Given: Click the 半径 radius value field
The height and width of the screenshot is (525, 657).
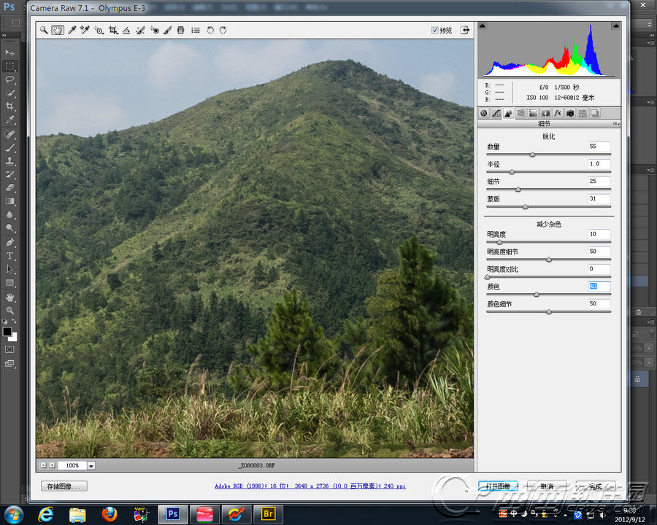Looking at the screenshot, I should click(x=599, y=164).
